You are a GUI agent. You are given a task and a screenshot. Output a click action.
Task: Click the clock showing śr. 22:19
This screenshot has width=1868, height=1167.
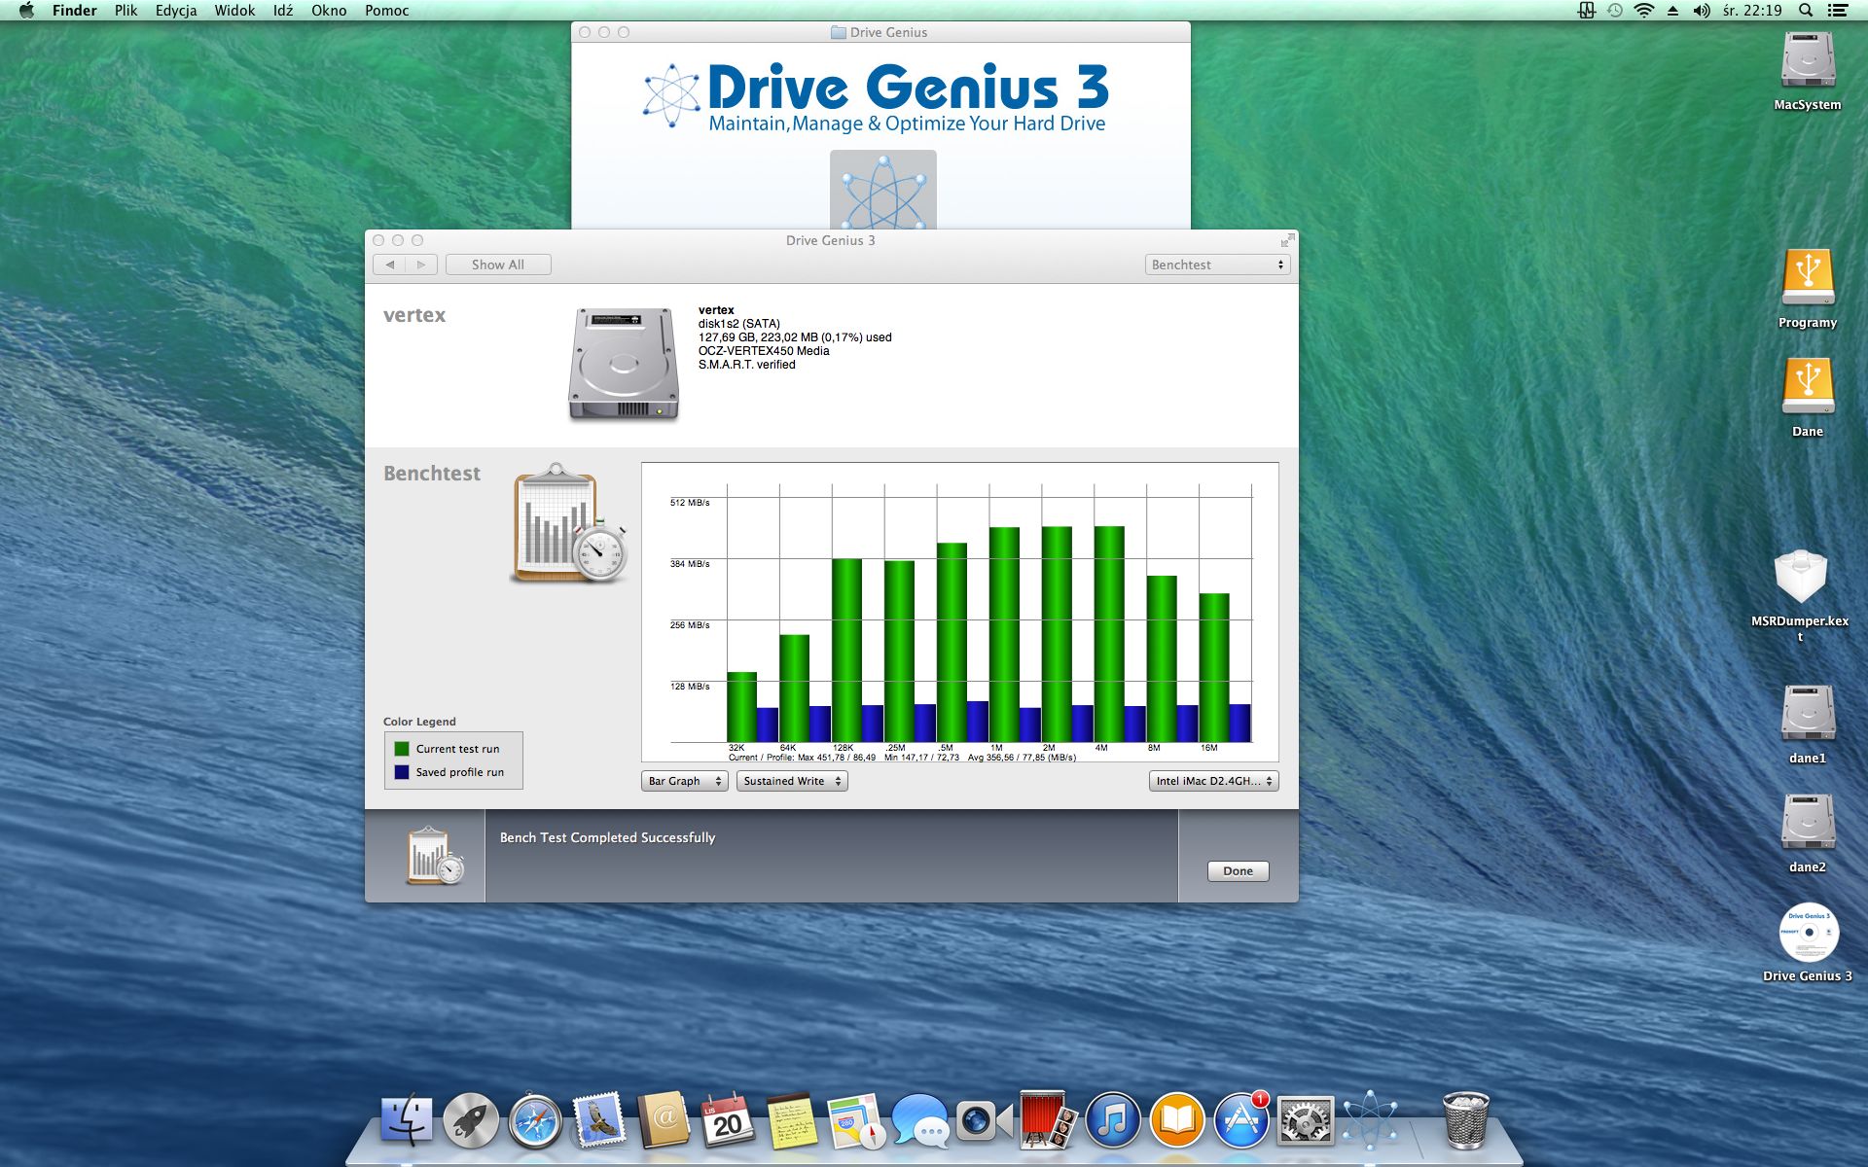pos(1752,11)
